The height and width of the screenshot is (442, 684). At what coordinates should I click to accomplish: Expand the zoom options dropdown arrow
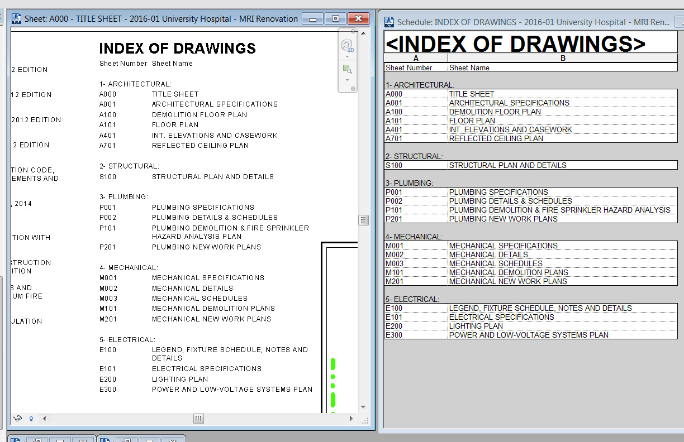click(x=347, y=80)
